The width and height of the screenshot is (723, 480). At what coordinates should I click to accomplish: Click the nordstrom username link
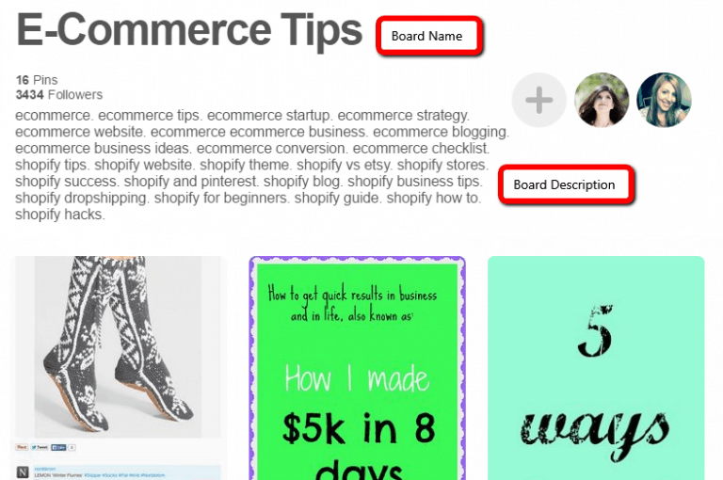point(45,469)
